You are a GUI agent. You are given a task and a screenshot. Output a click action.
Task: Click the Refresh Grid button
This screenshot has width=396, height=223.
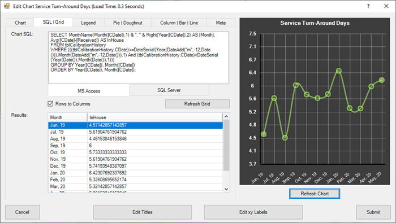coord(197,104)
